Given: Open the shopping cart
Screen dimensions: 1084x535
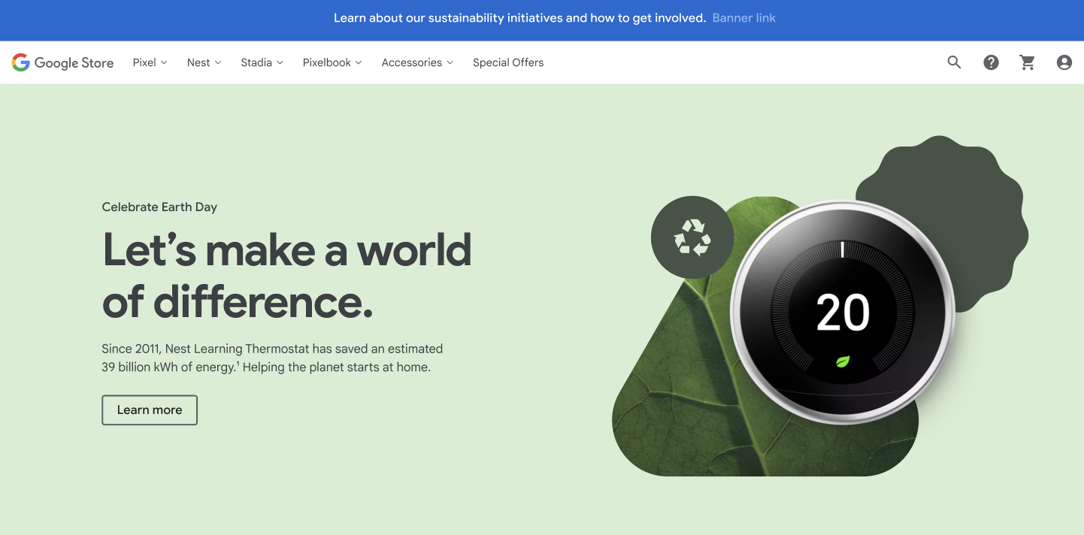Looking at the screenshot, I should coord(1028,62).
